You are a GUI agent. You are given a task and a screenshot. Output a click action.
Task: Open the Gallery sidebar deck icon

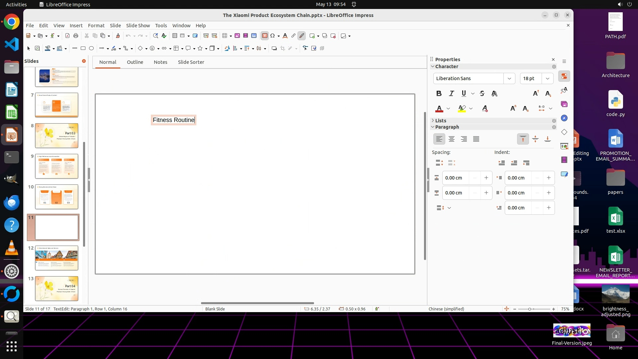click(564, 104)
